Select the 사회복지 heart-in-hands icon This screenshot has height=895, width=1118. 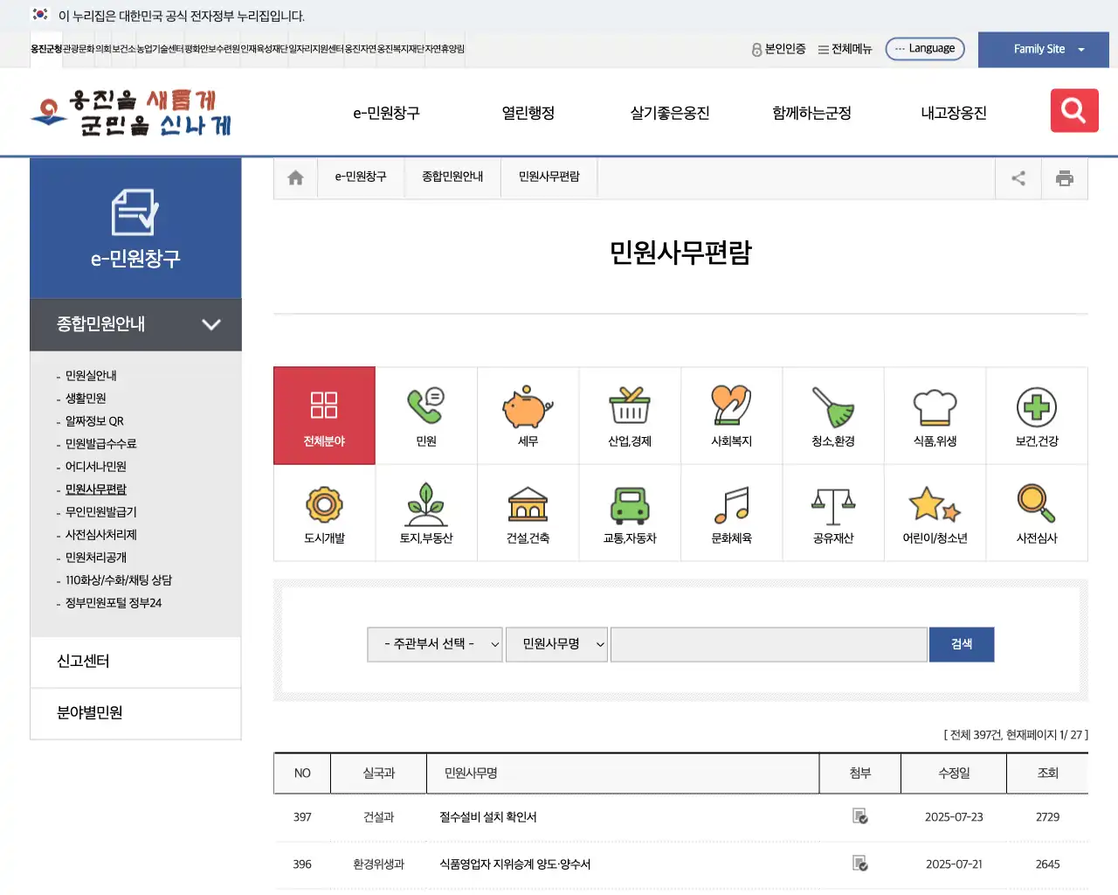click(x=731, y=415)
